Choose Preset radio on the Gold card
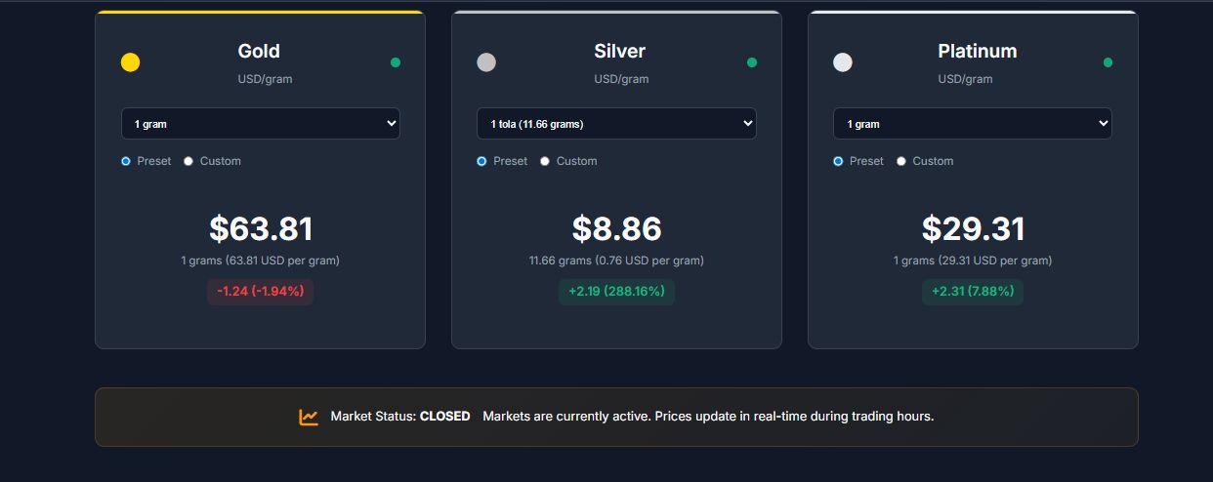The width and height of the screenshot is (1213, 482). (126, 161)
